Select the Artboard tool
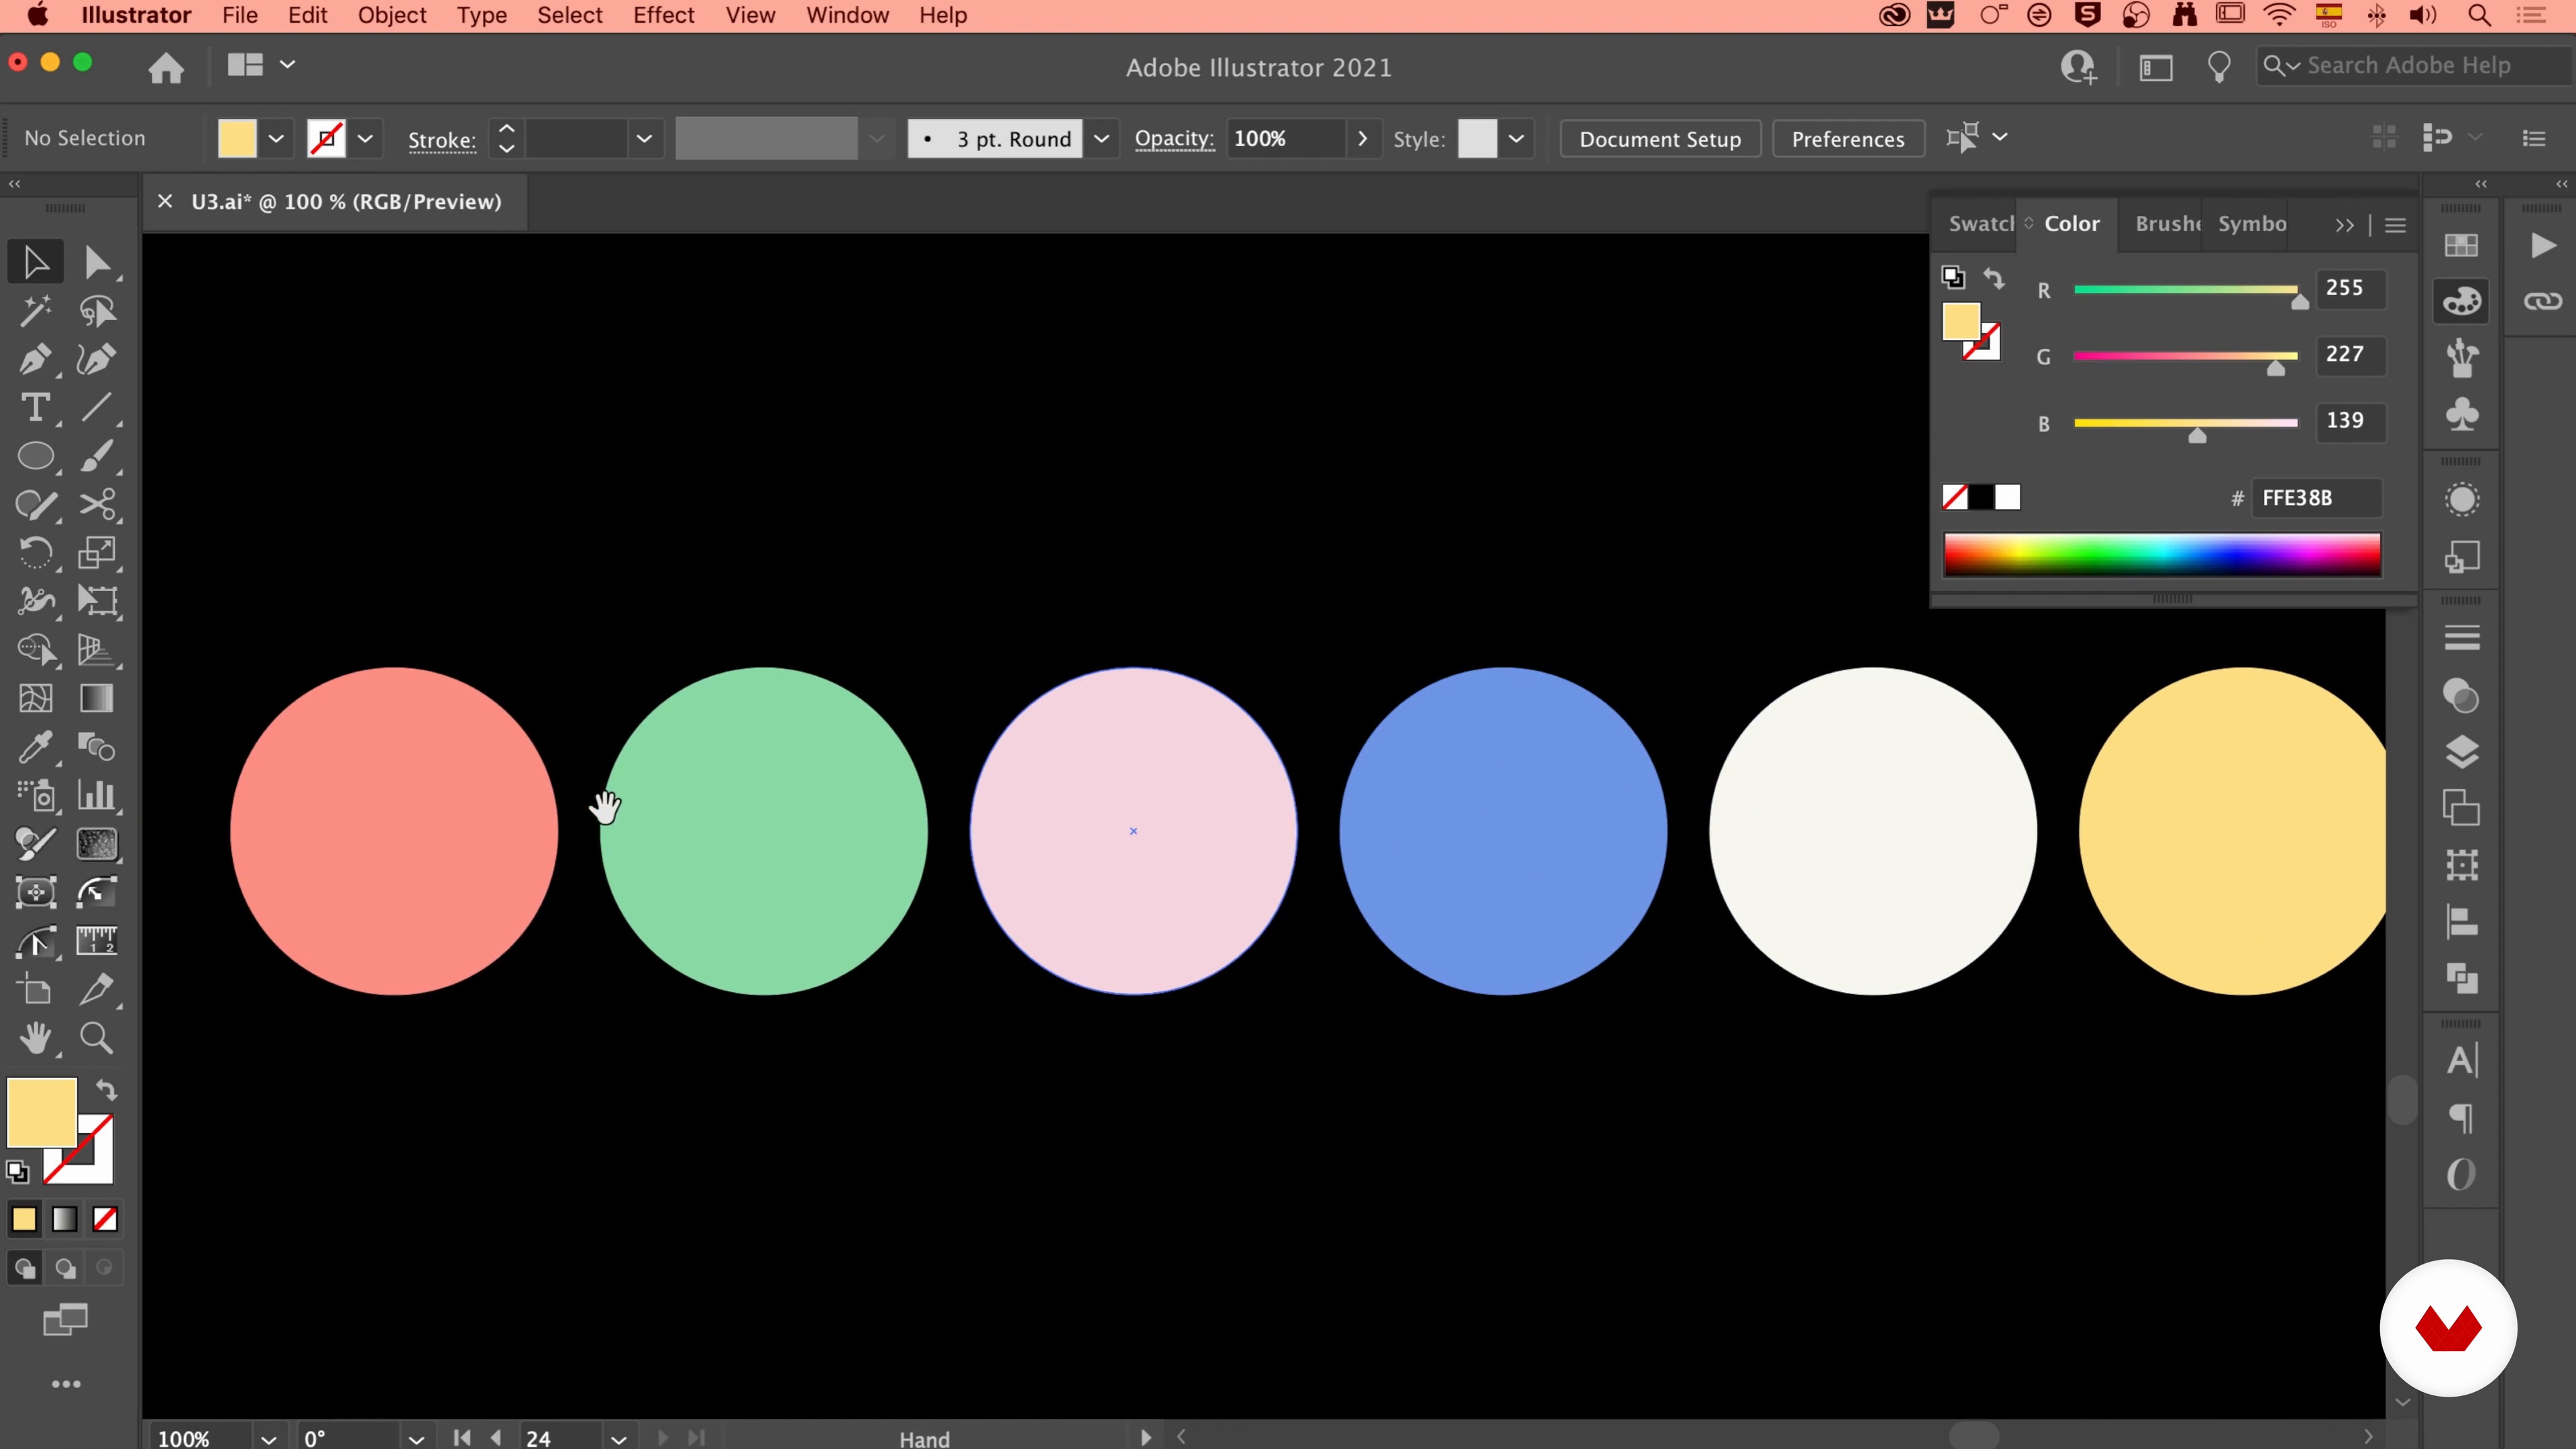Image resolution: width=2576 pixels, height=1449 pixels. tap(36, 990)
